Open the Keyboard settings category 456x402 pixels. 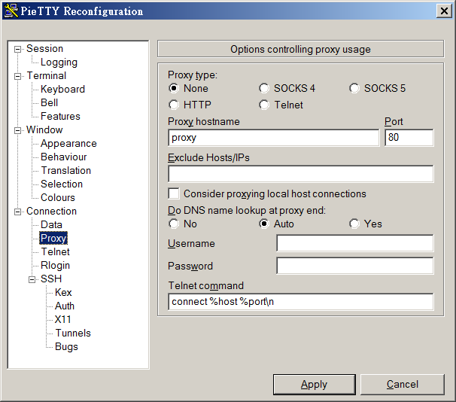tap(62, 90)
